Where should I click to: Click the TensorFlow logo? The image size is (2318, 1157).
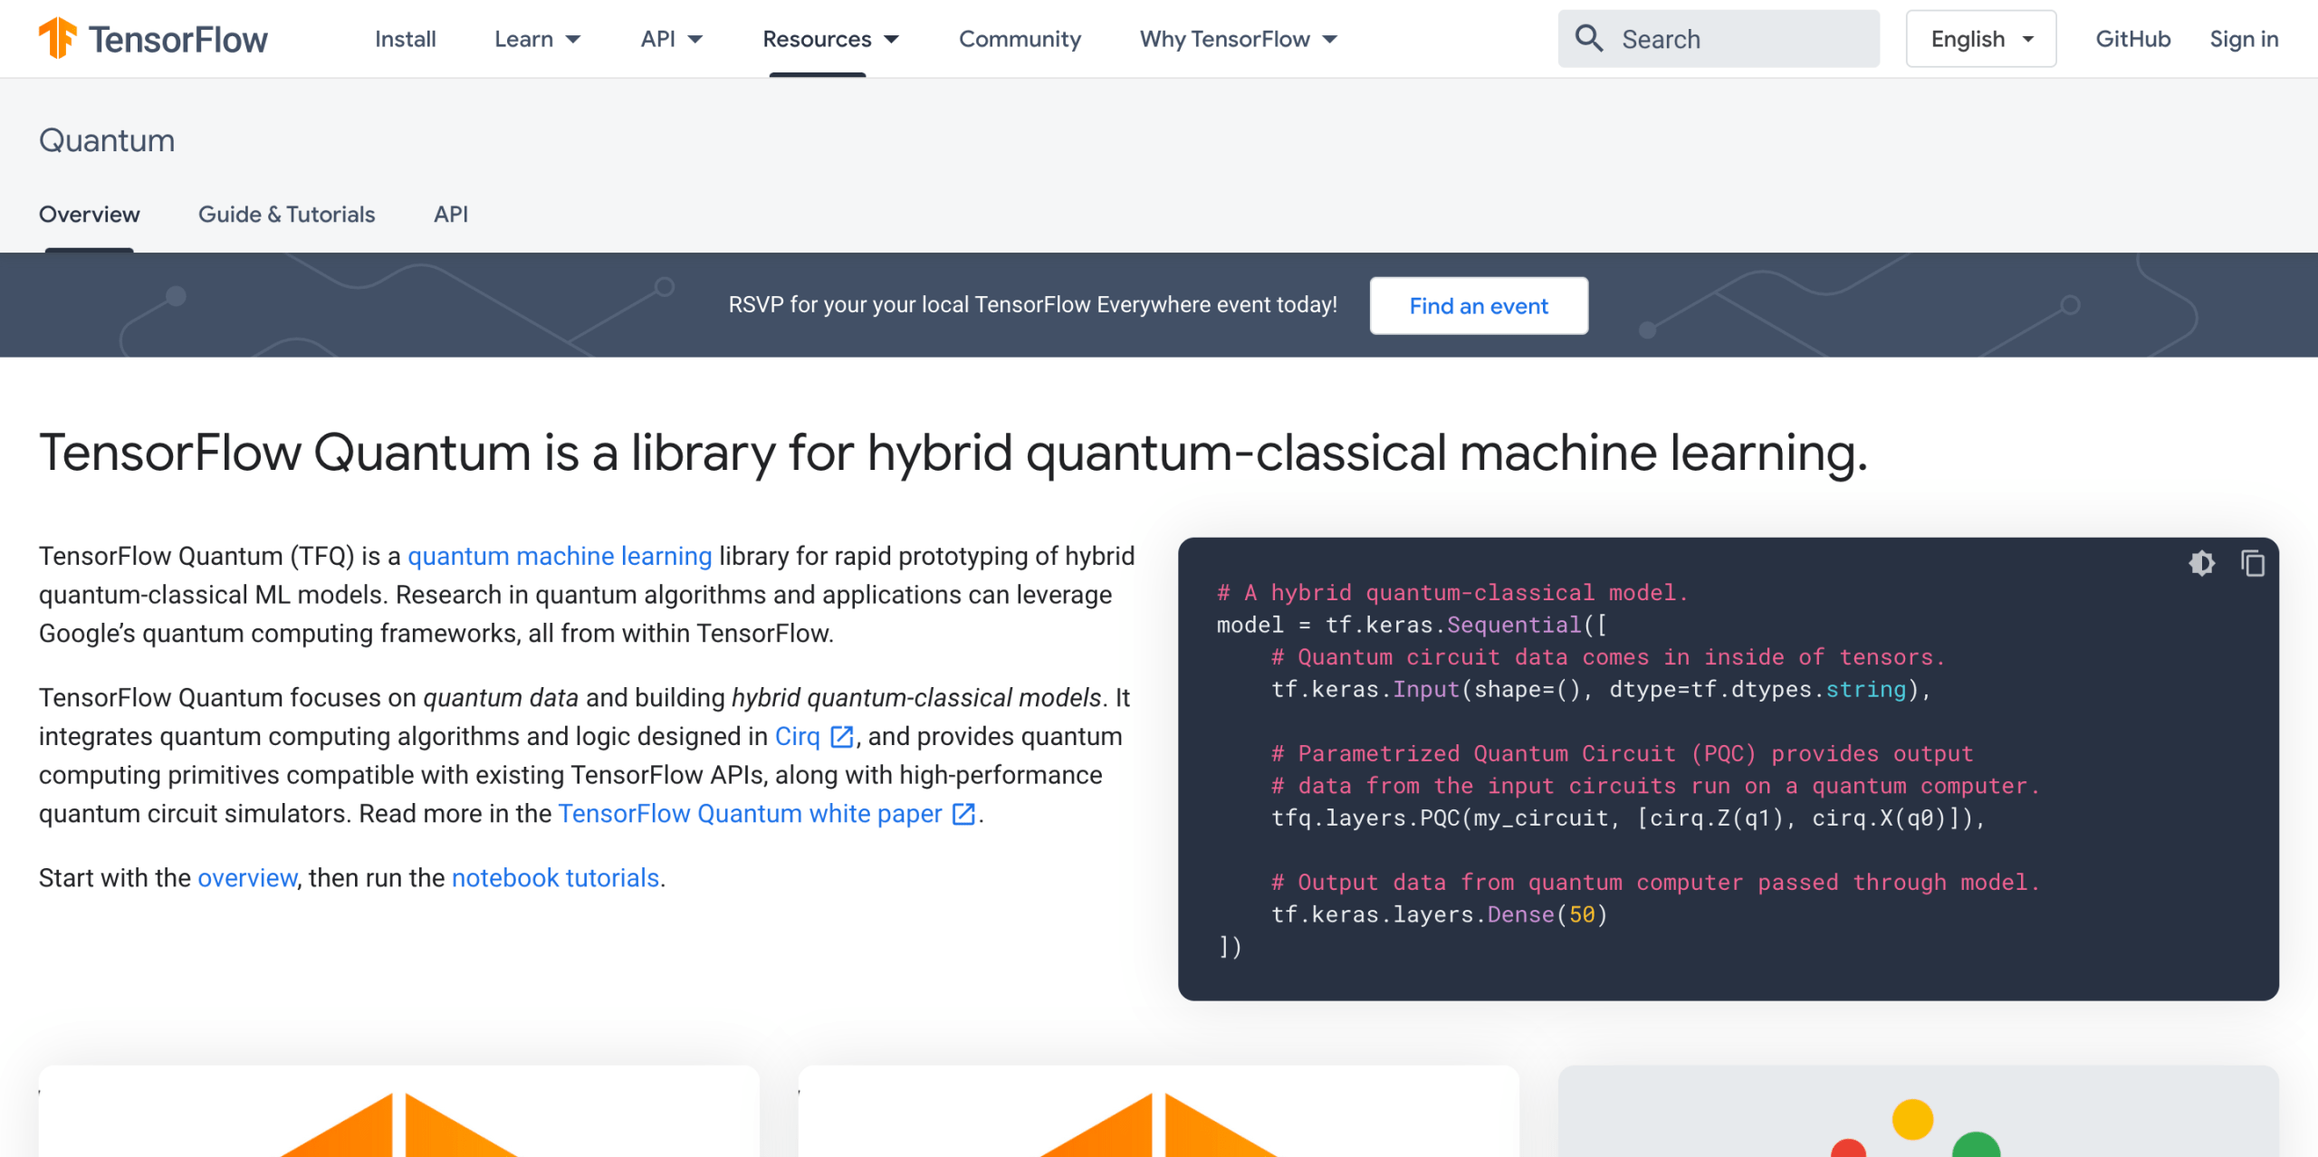coord(152,38)
